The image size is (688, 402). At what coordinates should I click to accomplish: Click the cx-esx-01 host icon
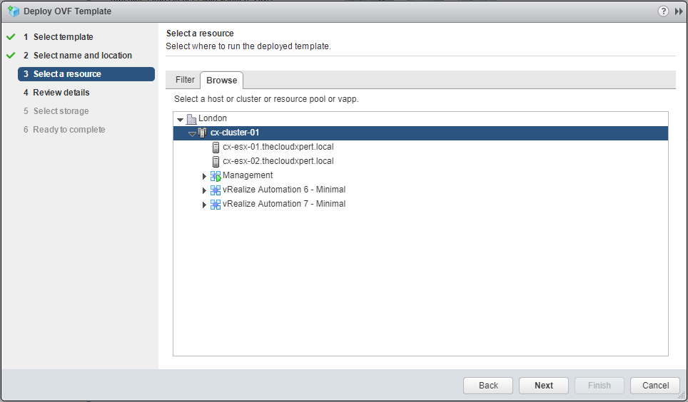point(216,148)
